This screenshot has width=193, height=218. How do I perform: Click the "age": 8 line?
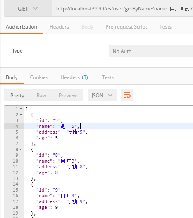pos(47,172)
